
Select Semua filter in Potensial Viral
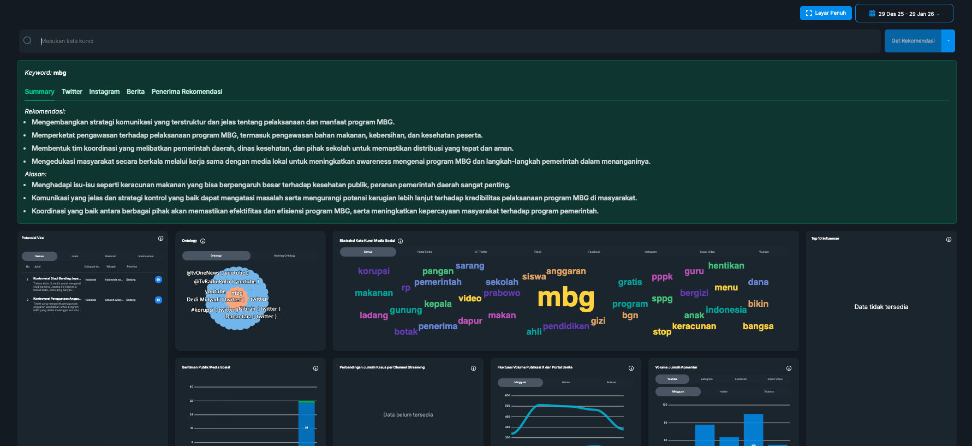coord(39,256)
